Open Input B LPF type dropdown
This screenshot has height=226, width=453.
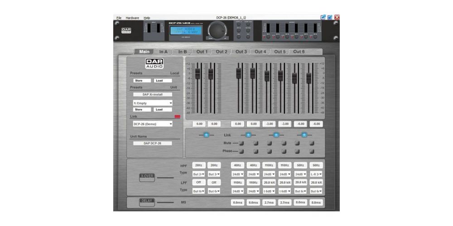pyautogui.click(x=214, y=191)
